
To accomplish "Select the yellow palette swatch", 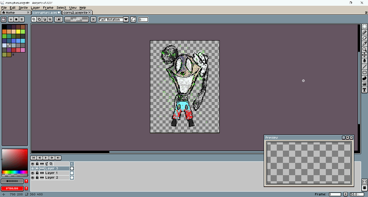I will coord(18,31).
